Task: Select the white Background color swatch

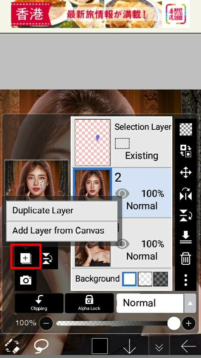Action: 130,279
